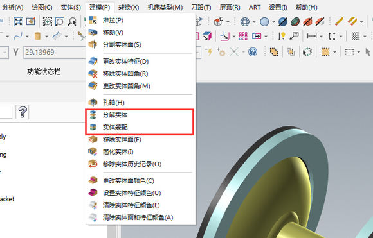Screen dimensions: 373x238
Task: Click the dashed rectangle selection icon
Action: tap(349, 52)
